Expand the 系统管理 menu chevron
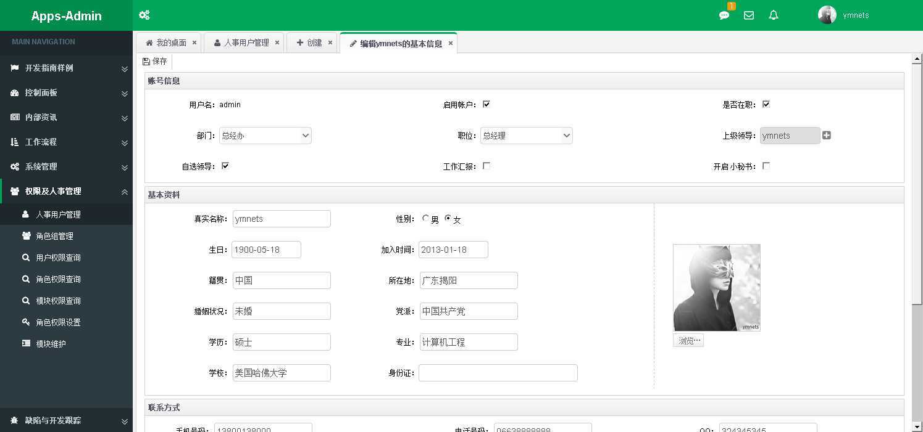Viewport: 923px width, 432px height. (124, 168)
